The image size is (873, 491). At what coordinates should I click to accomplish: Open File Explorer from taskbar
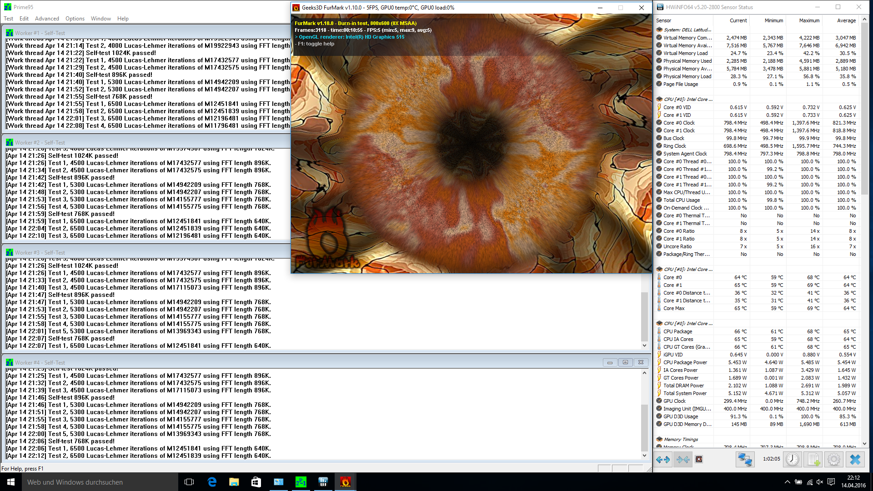(x=234, y=482)
